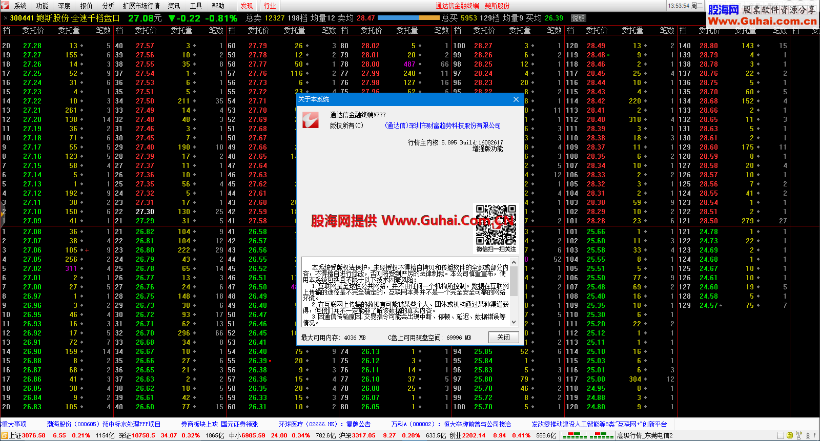Viewport: 820px width, 441px height.
Task: Click the 沪深 index value 3317.05
Action: point(363,435)
